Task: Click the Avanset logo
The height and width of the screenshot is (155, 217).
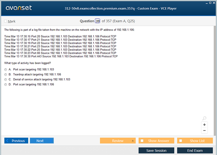Action: pos(18,8)
